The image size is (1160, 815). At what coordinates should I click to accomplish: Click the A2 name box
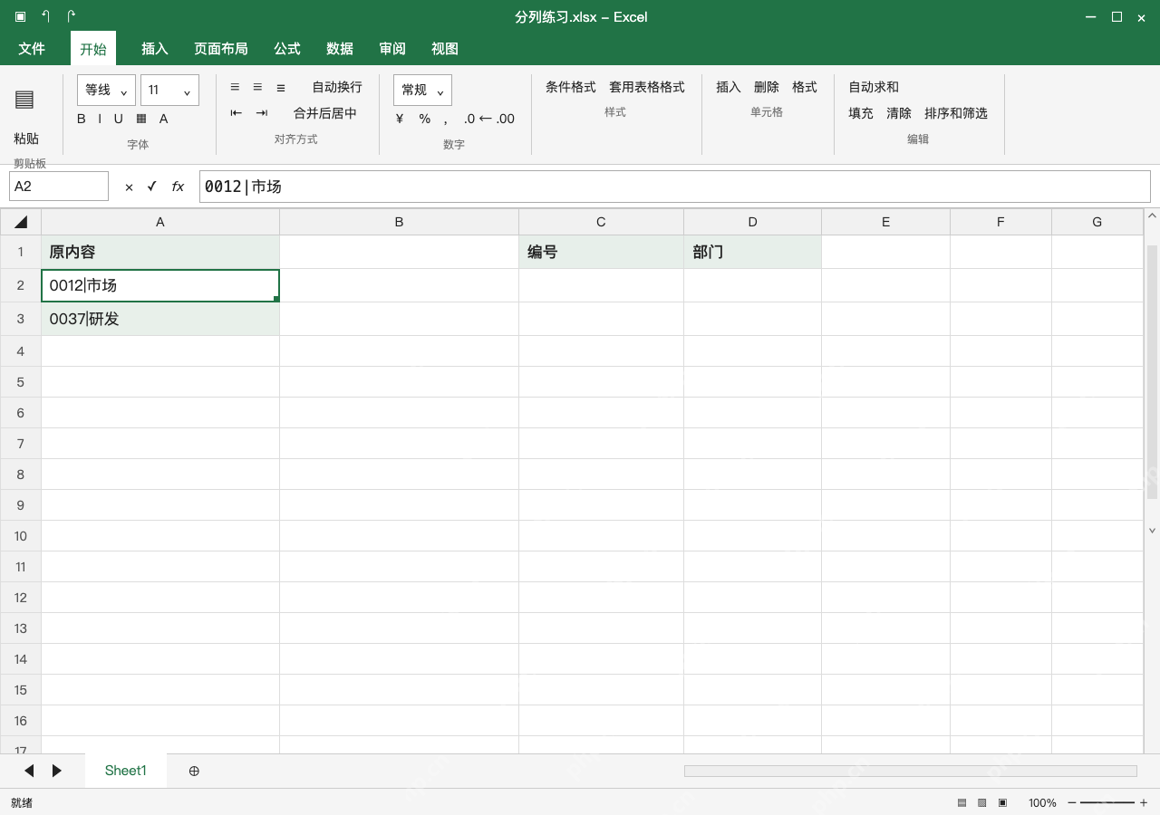[59, 187]
